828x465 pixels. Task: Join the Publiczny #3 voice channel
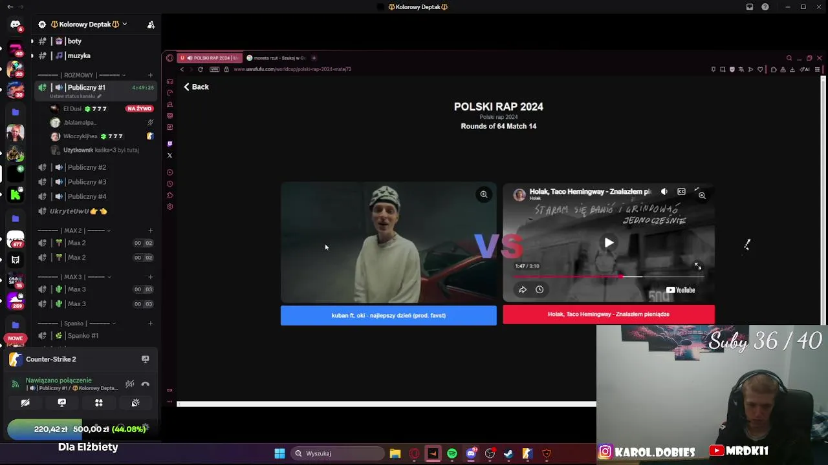(87, 182)
